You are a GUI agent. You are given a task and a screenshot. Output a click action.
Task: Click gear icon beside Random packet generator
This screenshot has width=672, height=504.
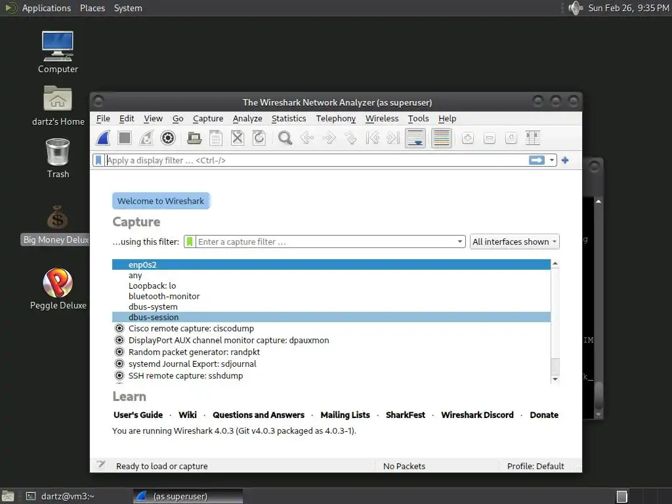(x=119, y=352)
